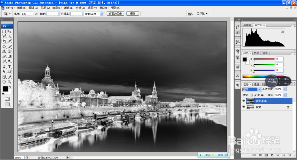
Task: Select the History Brush tool
Action: pyautogui.click(x=10, y=51)
